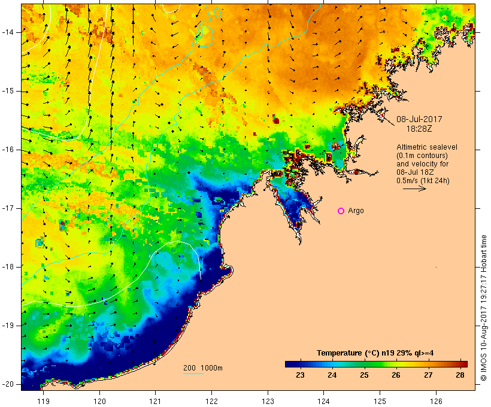Click the 'Argo' label text
Image resolution: width=491 pixels, height=407 pixels.
356,211
